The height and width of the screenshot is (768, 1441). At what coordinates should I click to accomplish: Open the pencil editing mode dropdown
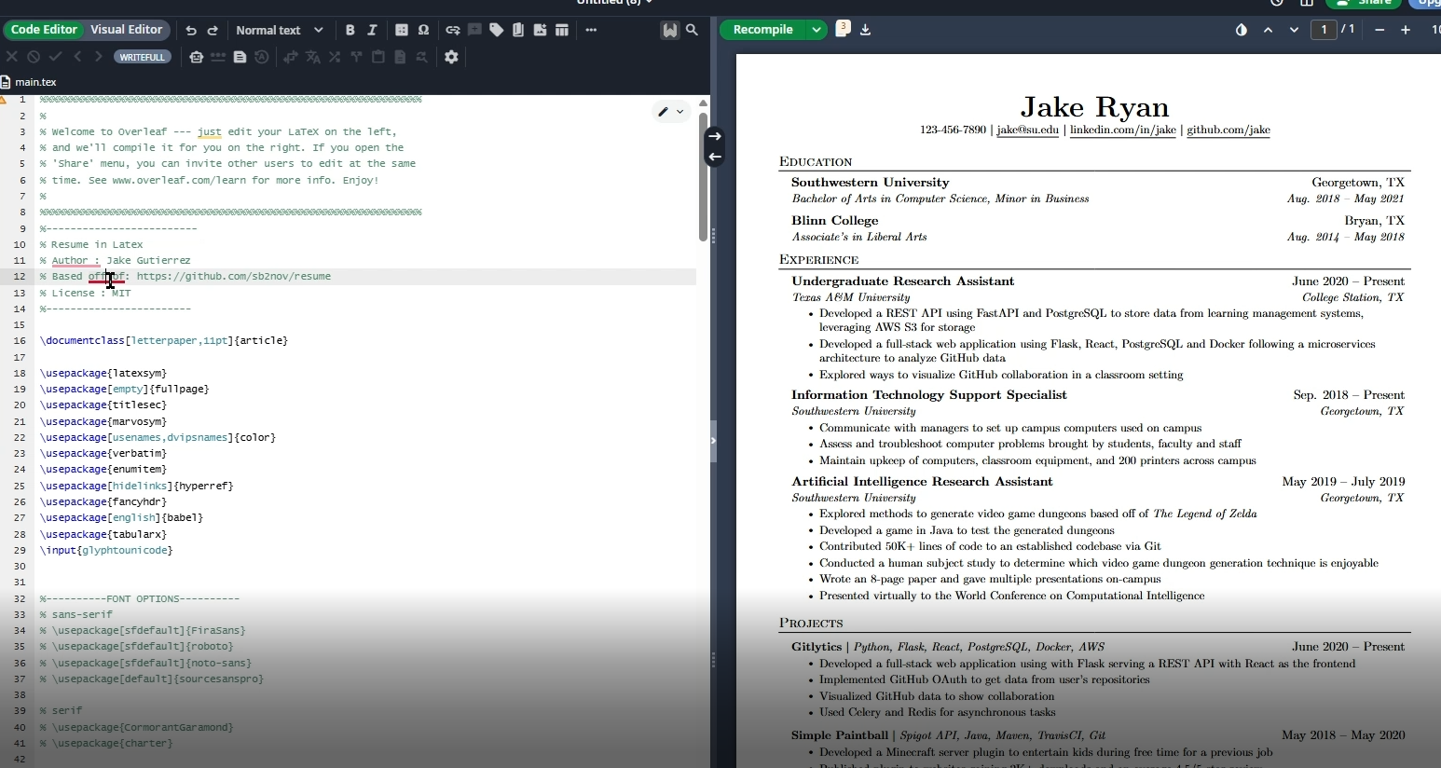tap(671, 112)
